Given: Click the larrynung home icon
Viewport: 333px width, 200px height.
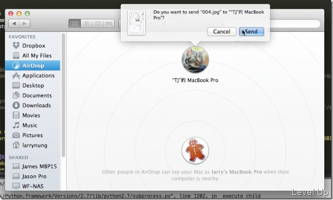Looking at the screenshot, I should pyautogui.click(x=16, y=145).
